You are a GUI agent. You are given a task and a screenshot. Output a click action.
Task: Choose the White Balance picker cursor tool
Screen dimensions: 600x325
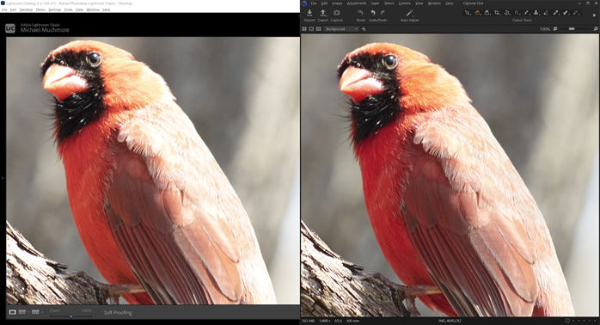pyautogui.click(x=556, y=13)
